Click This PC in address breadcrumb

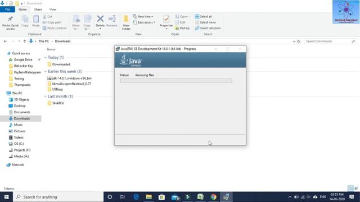[44, 41]
